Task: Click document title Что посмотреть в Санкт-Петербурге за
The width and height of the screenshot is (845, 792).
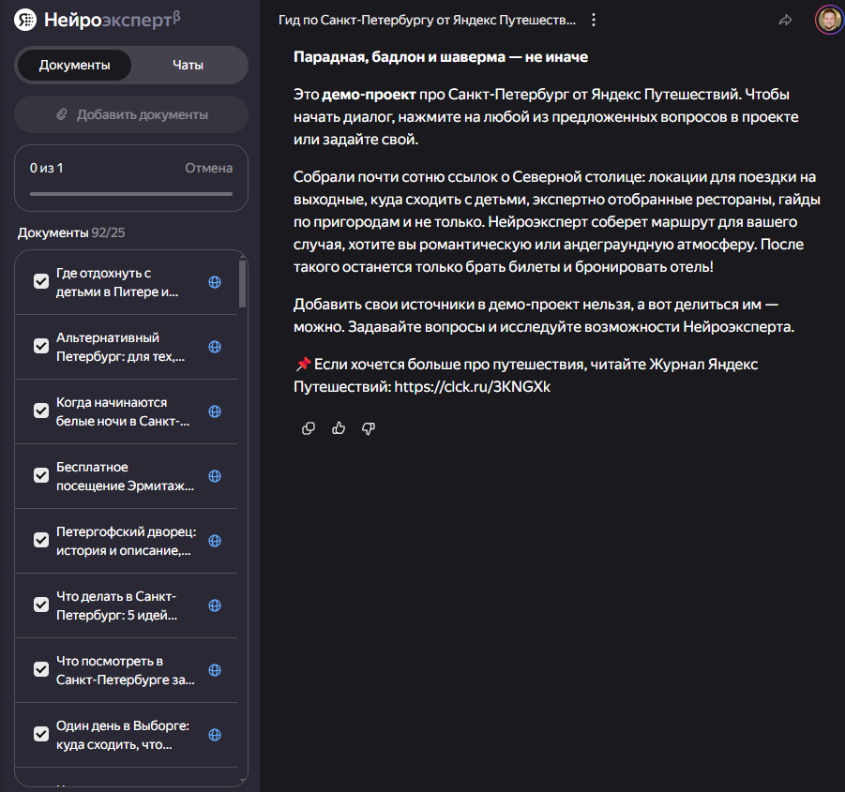Action: [x=126, y=670]
